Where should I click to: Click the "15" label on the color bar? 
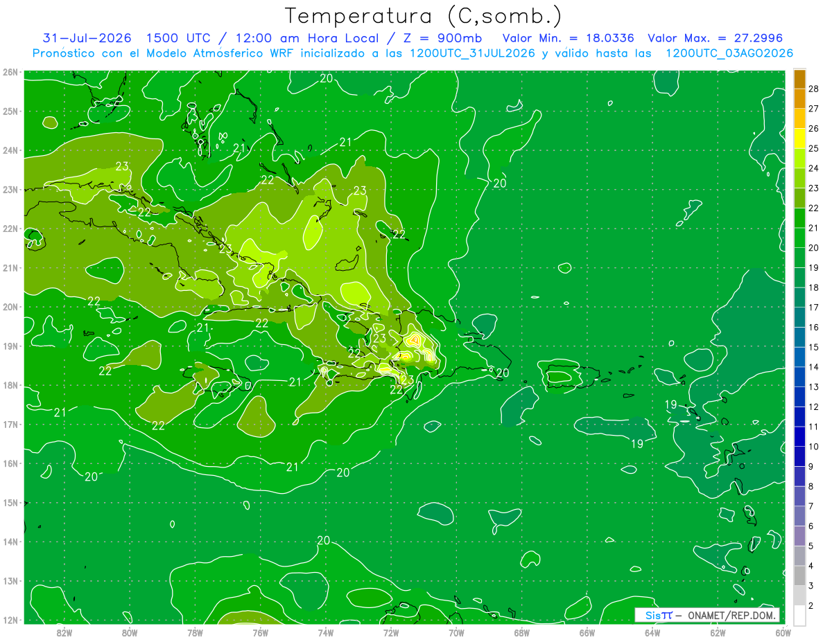click(814, 347)
